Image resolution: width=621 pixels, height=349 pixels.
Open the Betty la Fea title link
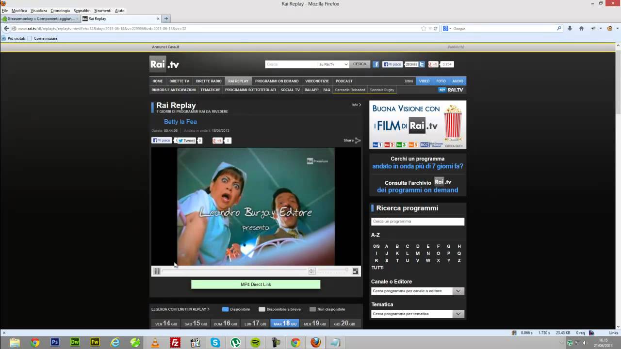180,122
